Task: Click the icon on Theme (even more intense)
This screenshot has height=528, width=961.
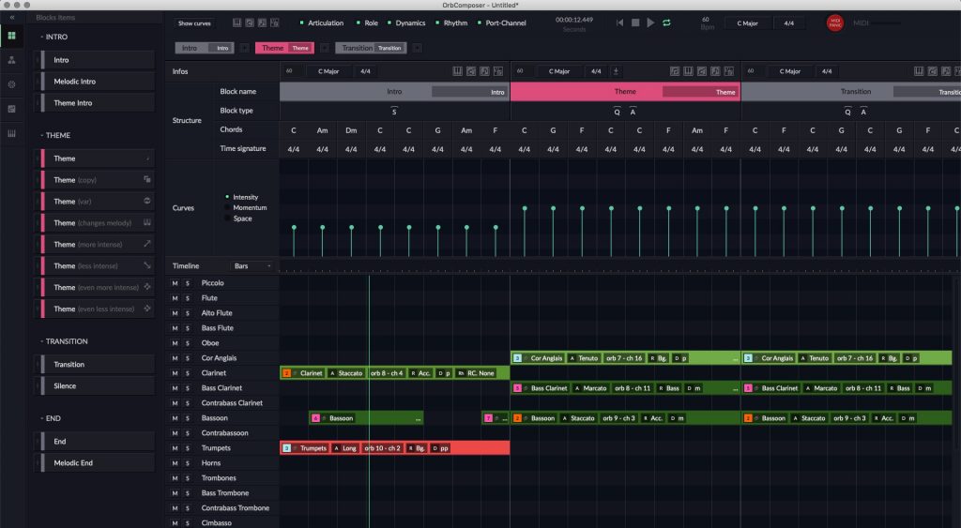Action: click(x=147, y=287)
